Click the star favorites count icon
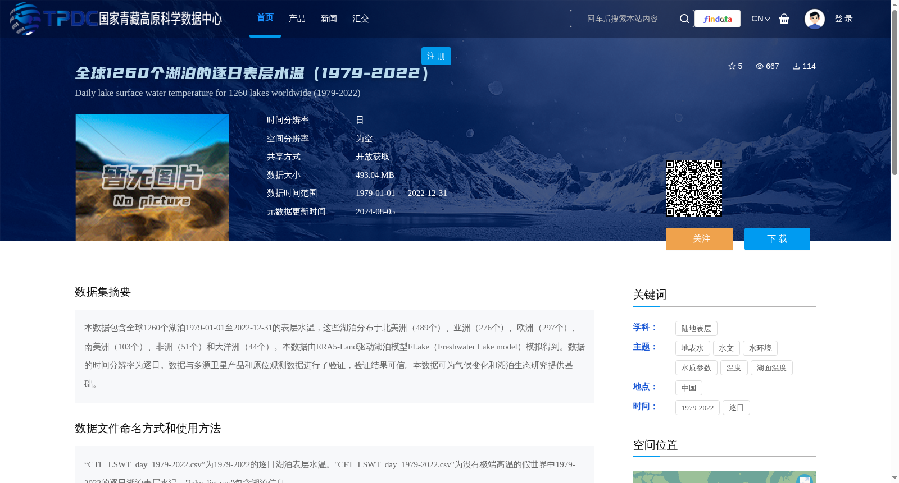 (x=732, y=66)
